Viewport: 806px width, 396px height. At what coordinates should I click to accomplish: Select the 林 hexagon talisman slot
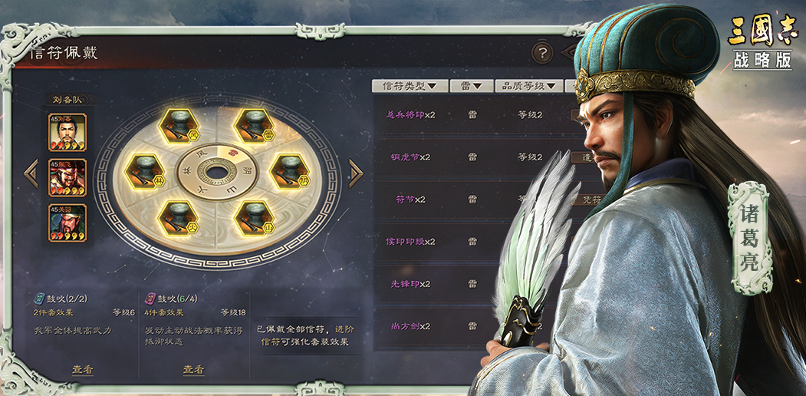coord(144,172)
